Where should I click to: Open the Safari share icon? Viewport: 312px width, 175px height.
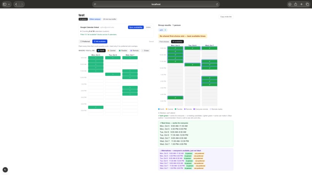295,4
